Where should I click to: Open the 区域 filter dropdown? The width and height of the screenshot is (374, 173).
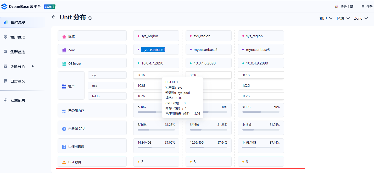pos(343,18)
